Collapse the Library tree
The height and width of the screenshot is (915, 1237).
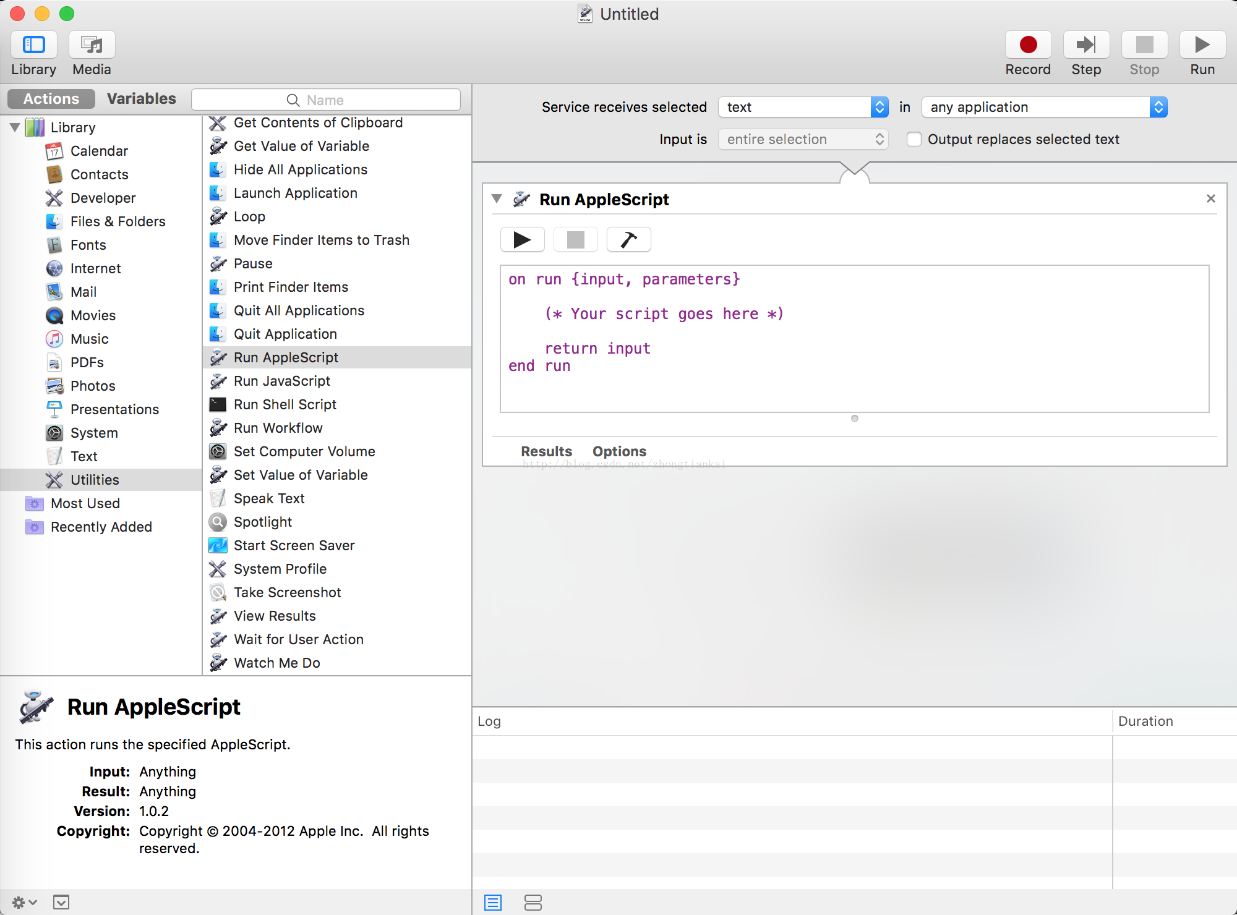pyautogui.click(x=15, y=127)
